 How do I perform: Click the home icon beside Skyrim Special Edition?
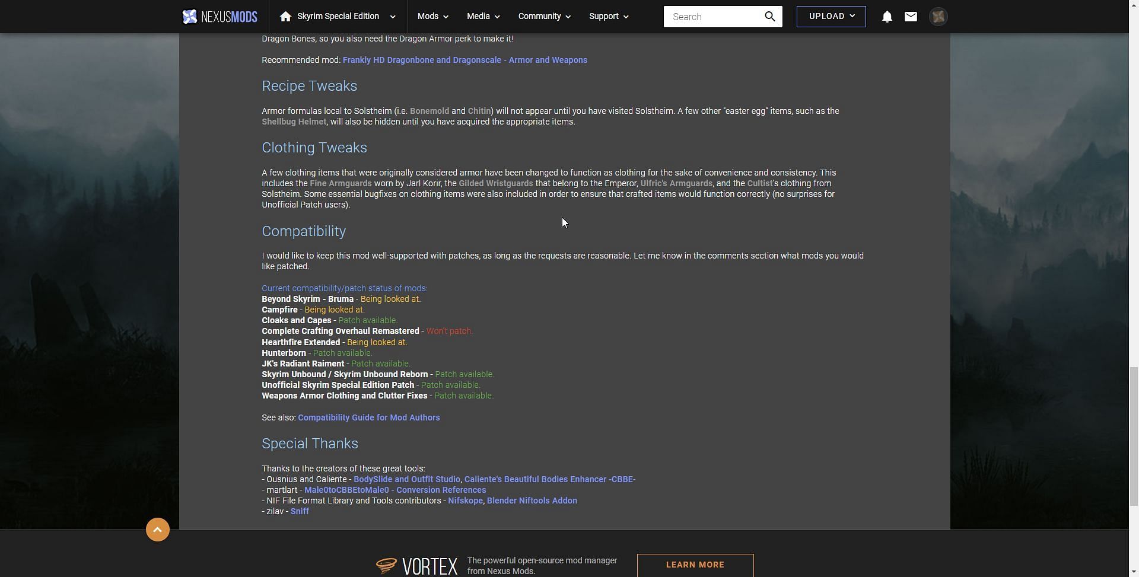click(x=285, y=17)
